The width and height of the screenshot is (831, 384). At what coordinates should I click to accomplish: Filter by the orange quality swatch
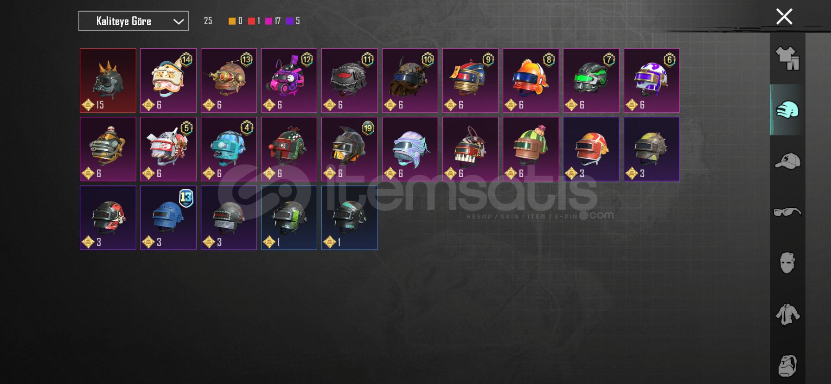point(232,21)
